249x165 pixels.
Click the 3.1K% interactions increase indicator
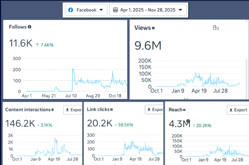tap(45, 125)
